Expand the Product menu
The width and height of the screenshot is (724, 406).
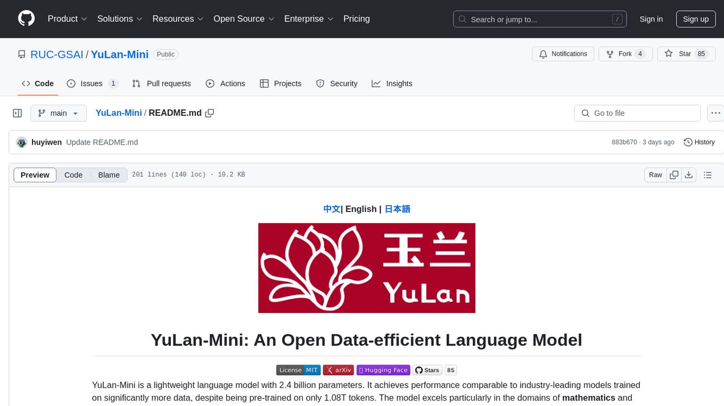[68, 19]
